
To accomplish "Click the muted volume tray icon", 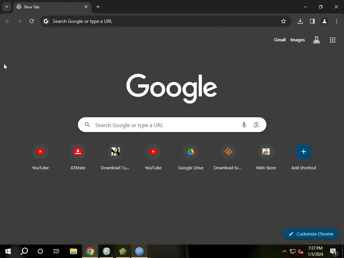I will [300, 251].
